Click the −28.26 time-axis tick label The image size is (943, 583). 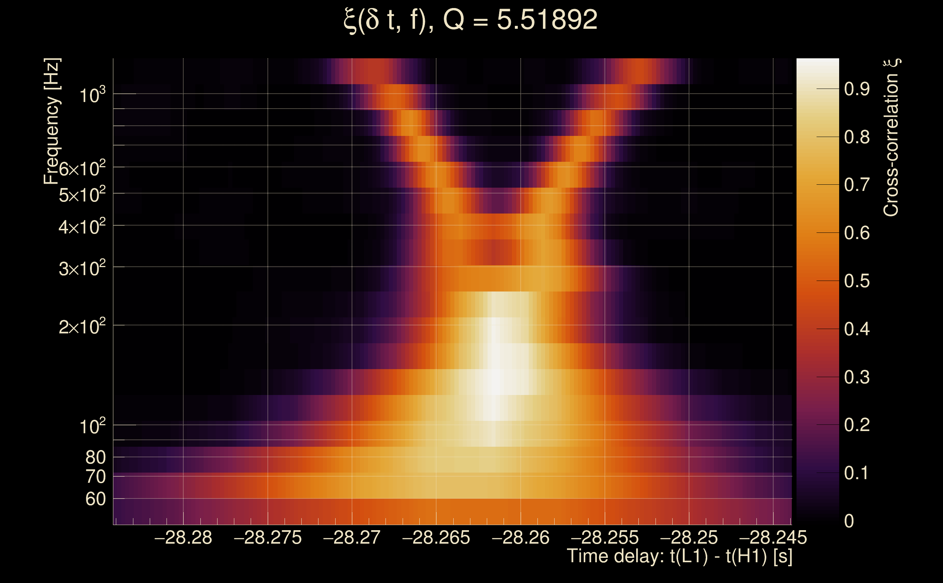[520, 537]
